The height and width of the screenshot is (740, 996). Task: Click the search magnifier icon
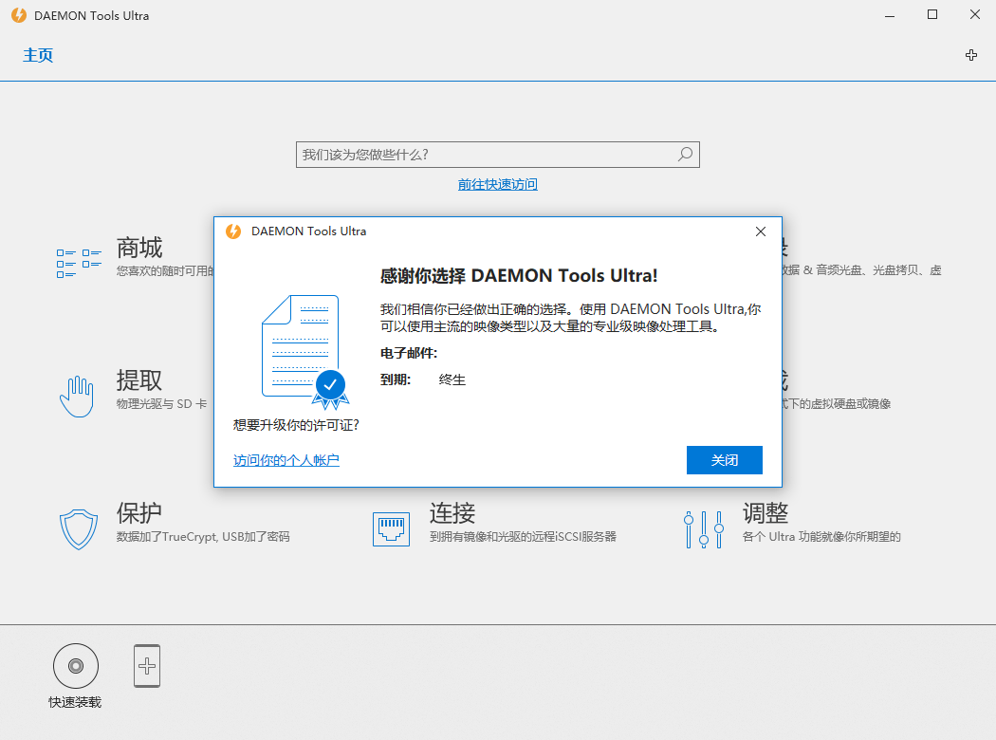[685, 154]
